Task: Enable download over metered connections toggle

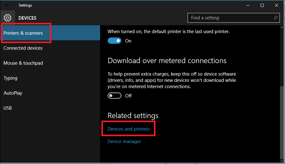Action: 114,96
